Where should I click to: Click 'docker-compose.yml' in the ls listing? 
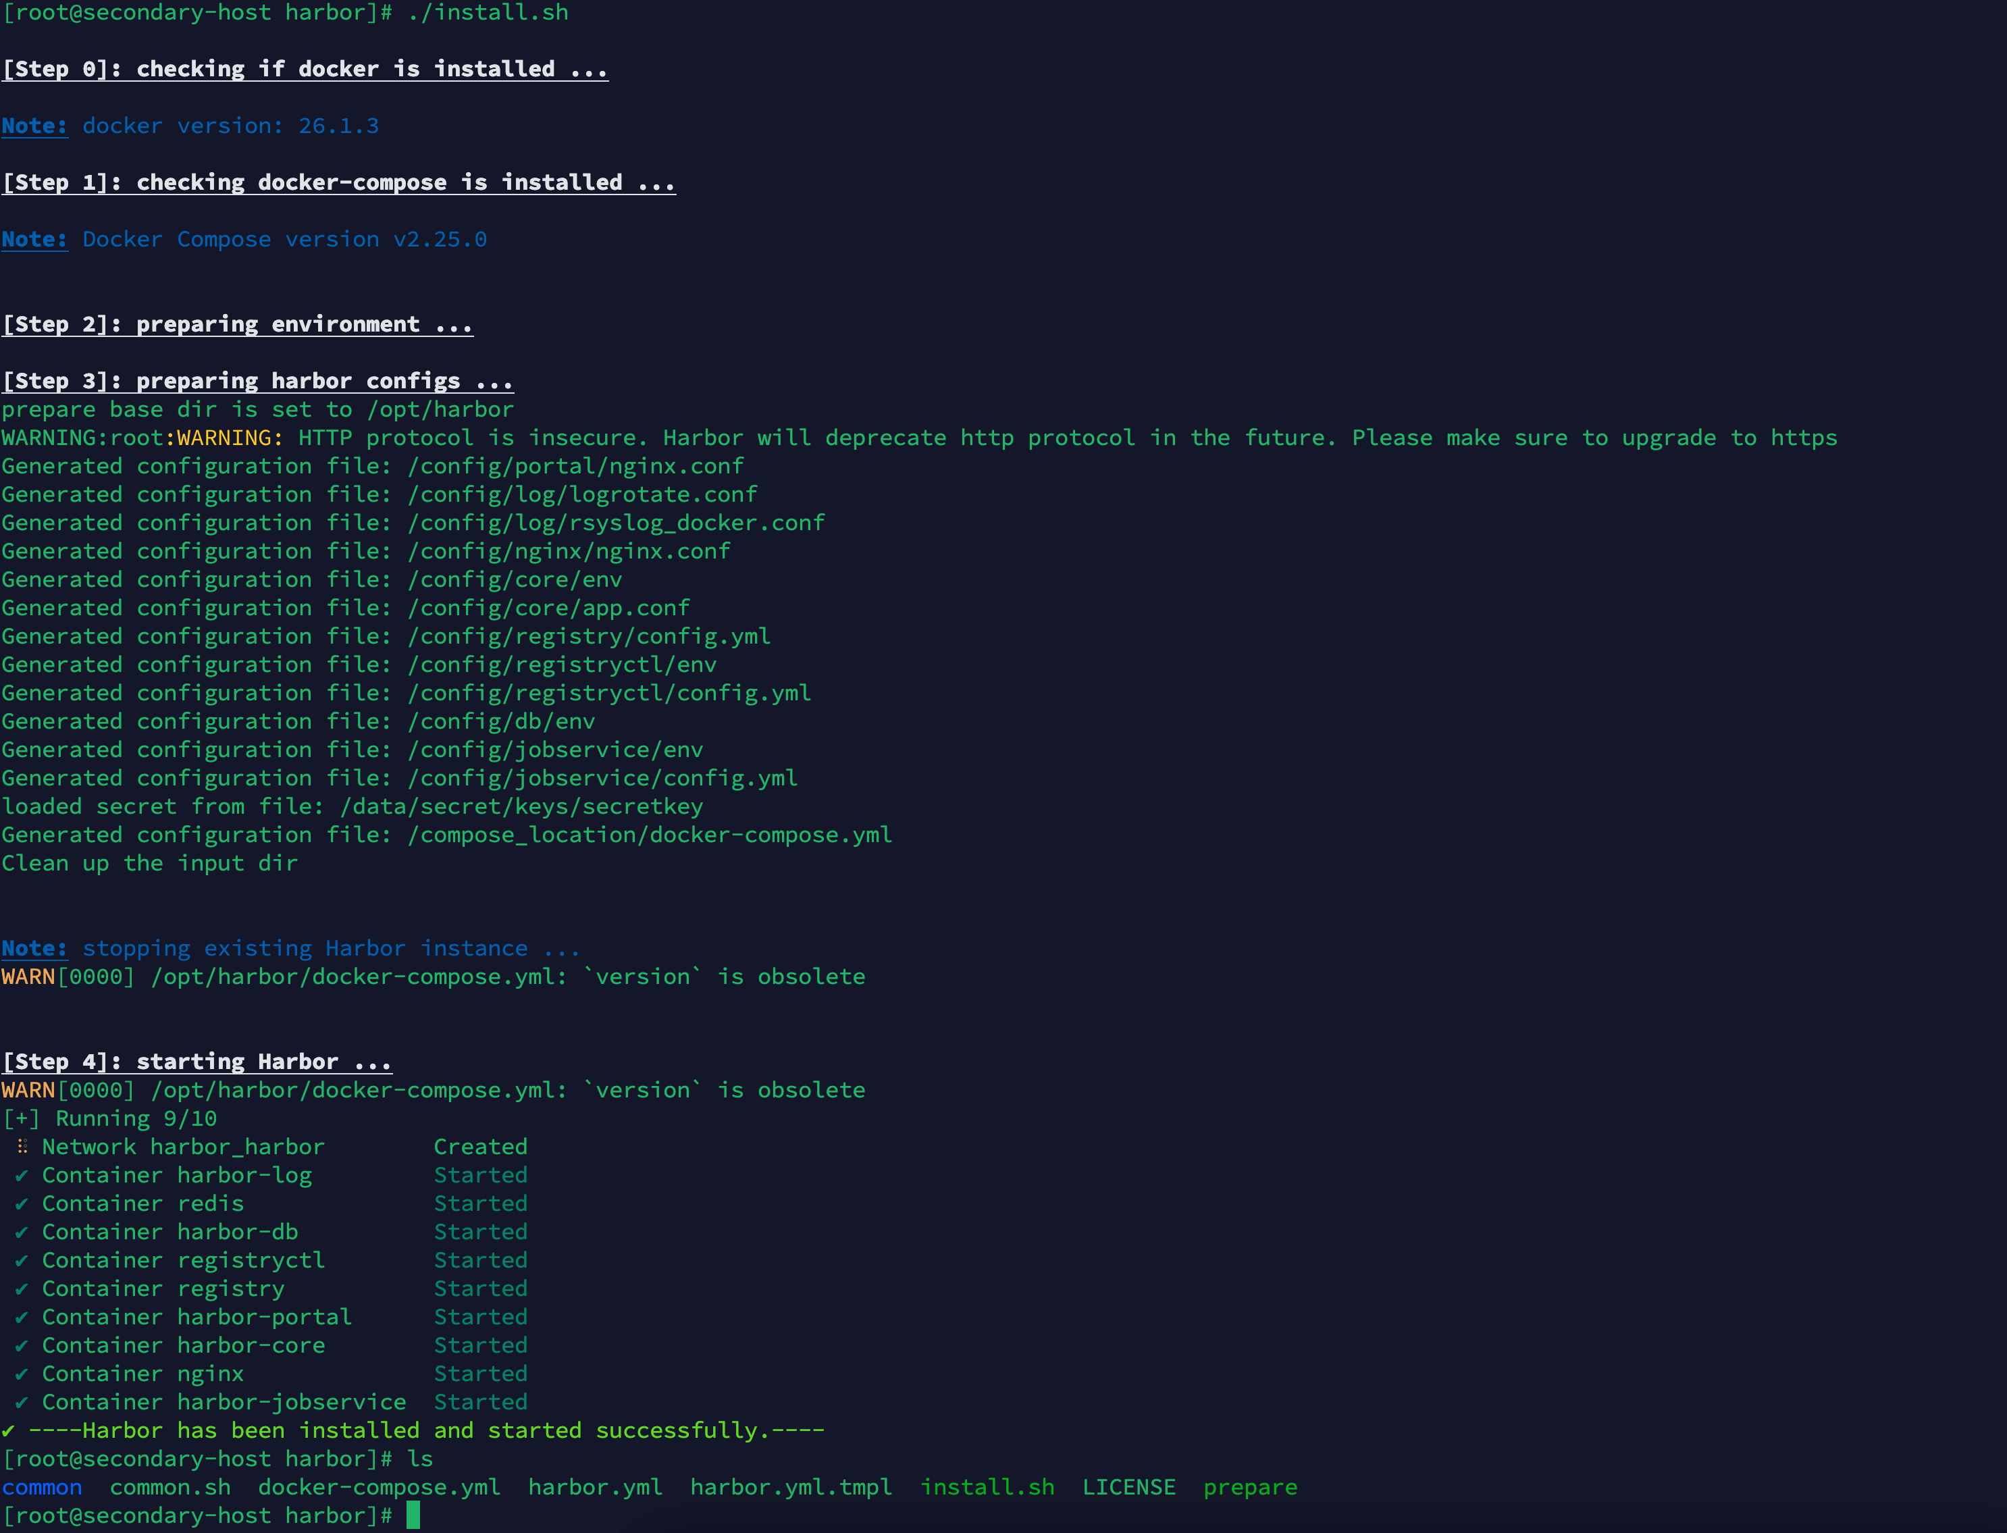click(379, 1487)
